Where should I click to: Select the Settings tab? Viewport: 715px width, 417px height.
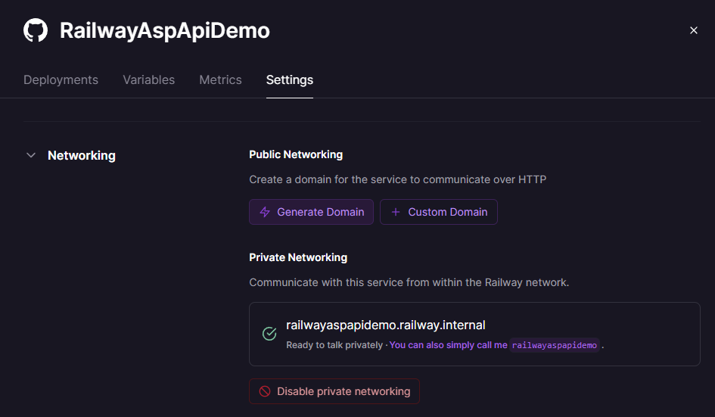point(290,79)
